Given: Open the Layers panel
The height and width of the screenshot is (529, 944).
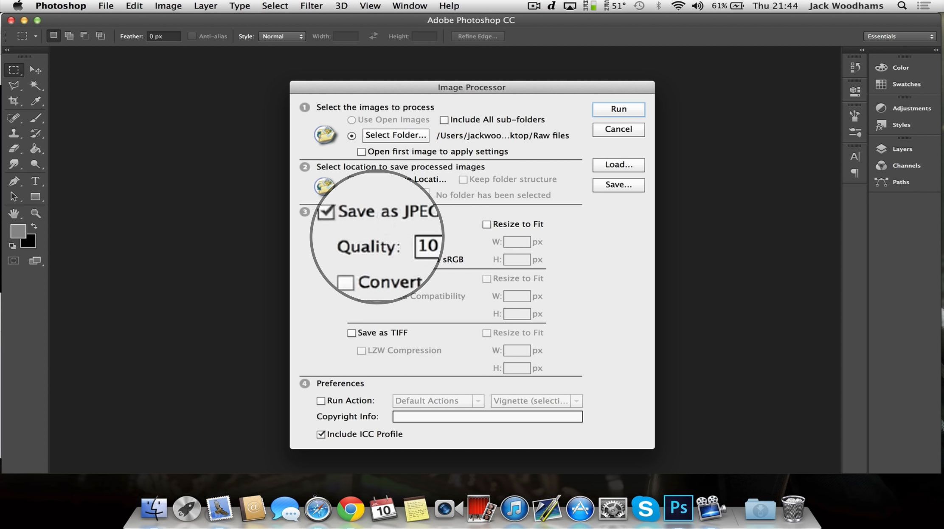Looking at the screenshot, I should point(902,149).
